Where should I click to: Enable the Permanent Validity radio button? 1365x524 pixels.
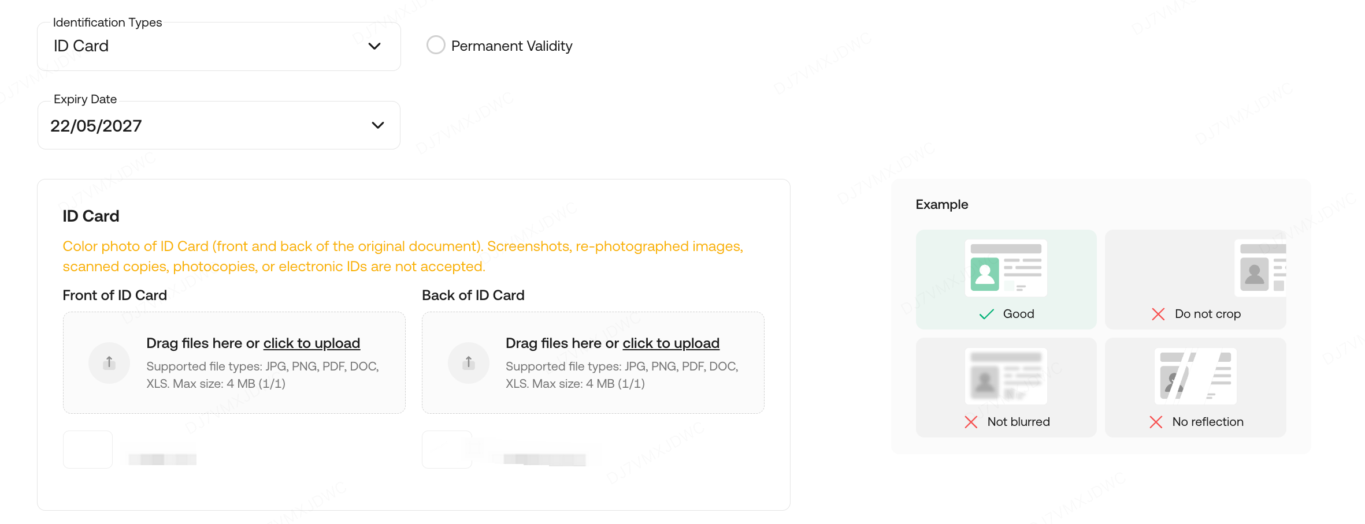click(436, 45)
